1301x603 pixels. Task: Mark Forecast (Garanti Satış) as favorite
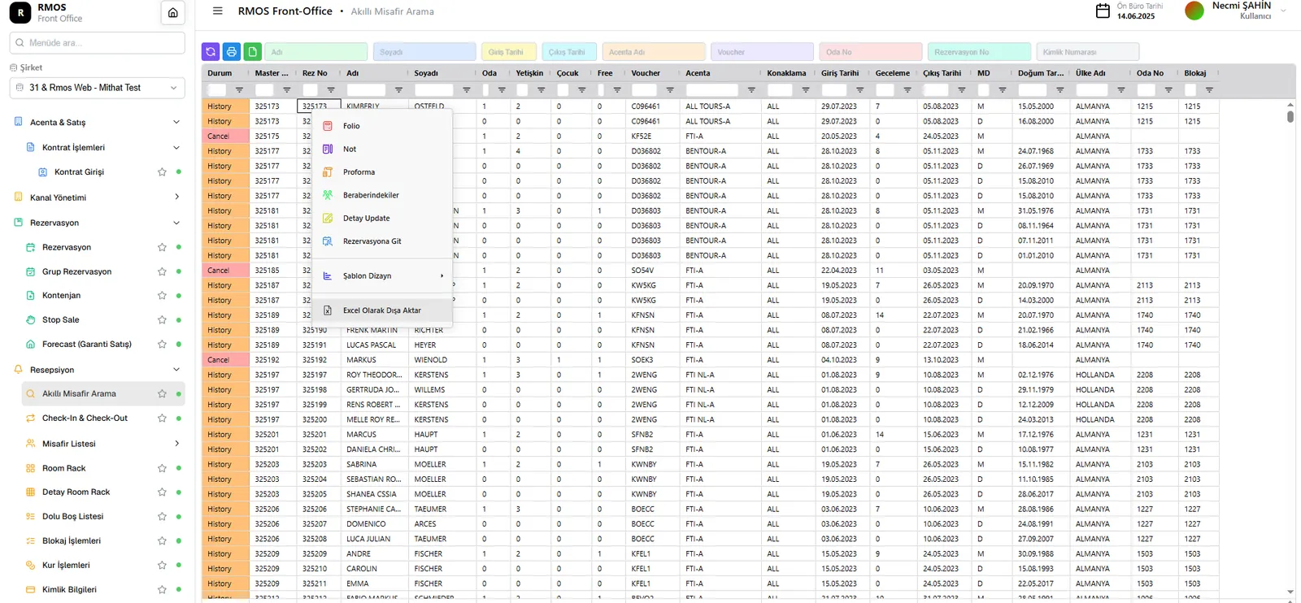(162, 345)
